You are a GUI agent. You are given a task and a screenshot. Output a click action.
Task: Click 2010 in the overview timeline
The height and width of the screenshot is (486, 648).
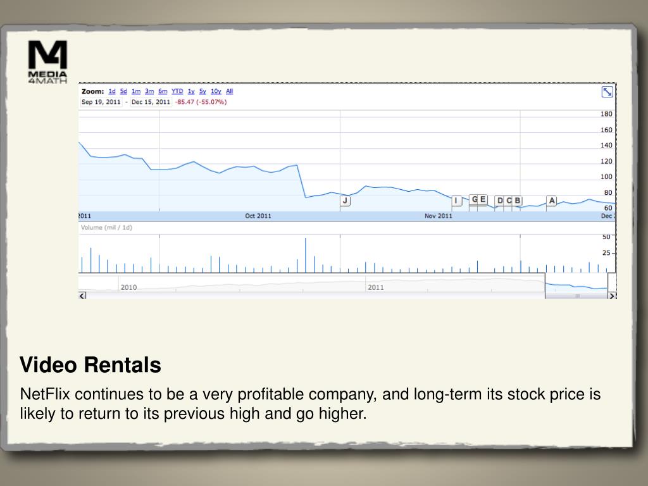pyautogui.click(x=128, y=287)
